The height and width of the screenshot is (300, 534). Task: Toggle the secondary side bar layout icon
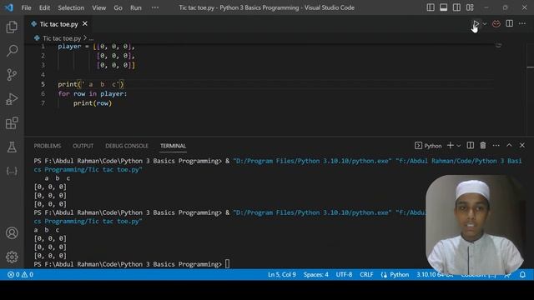pos(456,7)
